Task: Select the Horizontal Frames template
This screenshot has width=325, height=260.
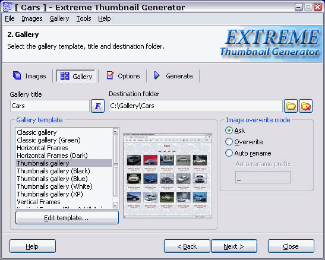Action: (64, 148)
